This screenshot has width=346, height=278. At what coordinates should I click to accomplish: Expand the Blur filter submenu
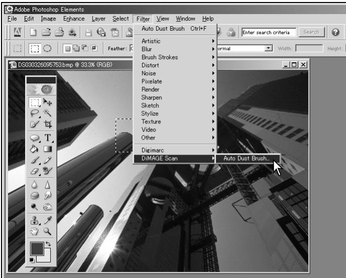175,49
